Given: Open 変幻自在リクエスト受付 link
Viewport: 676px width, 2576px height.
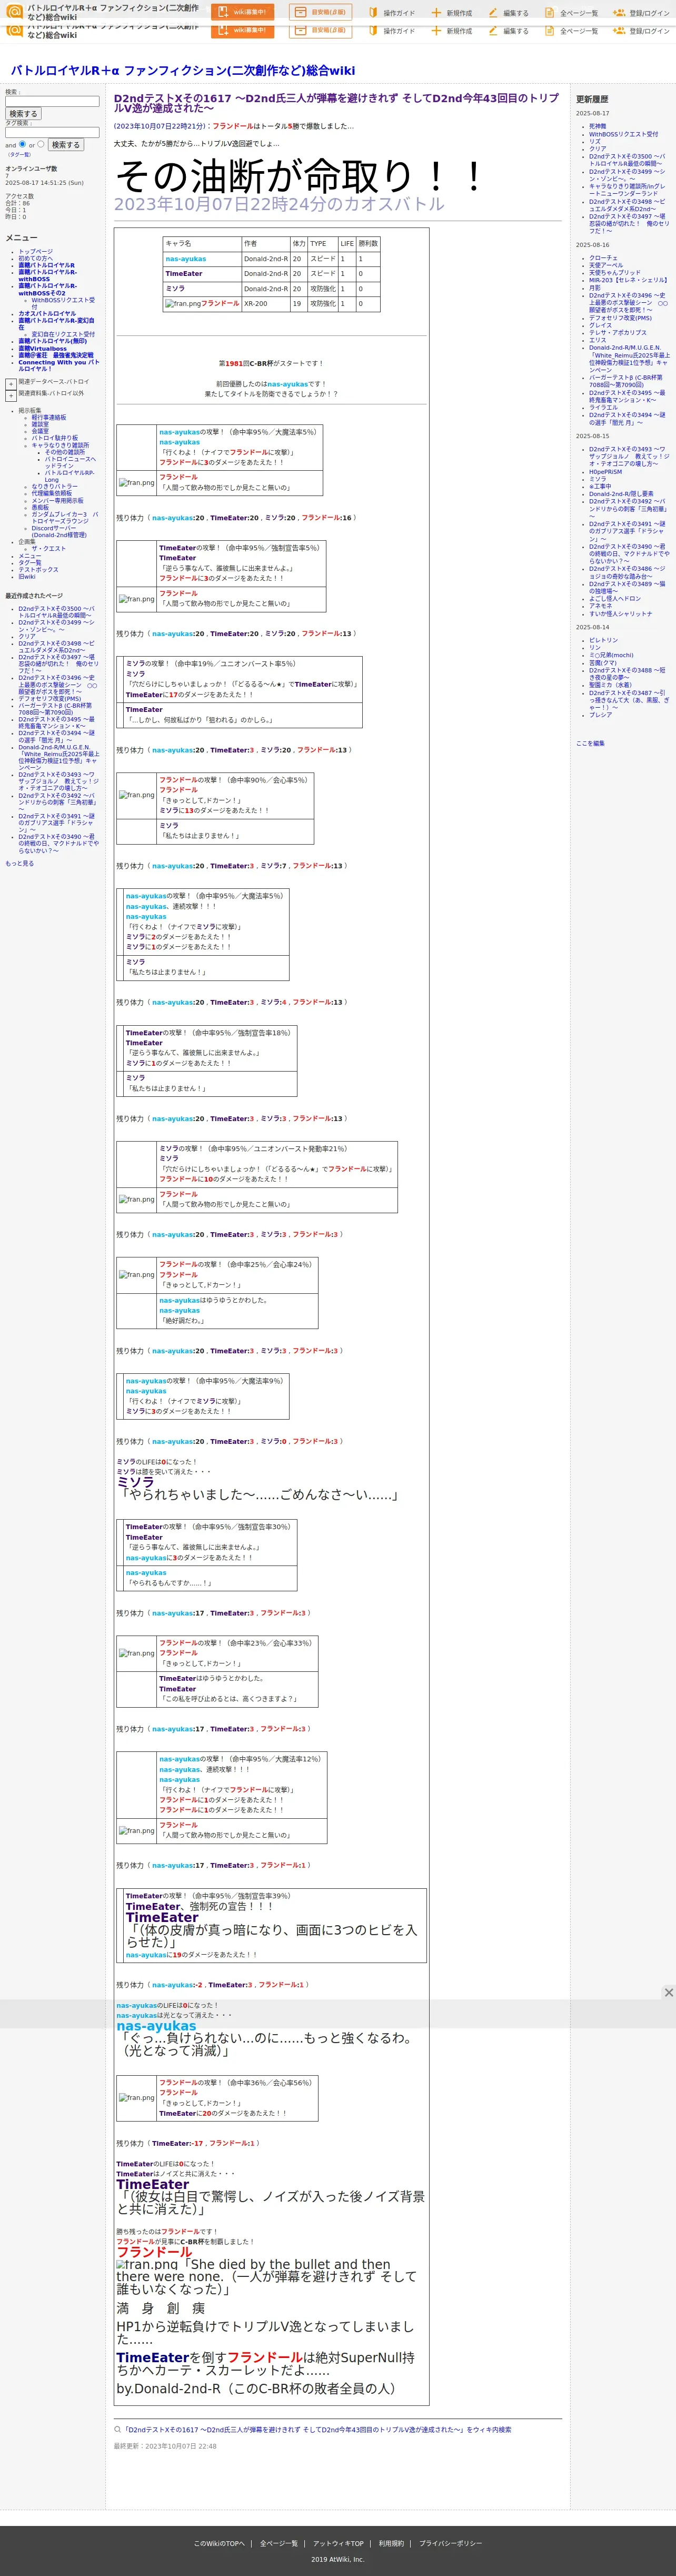Looking at the screenshot, I should tap(63, 334).
